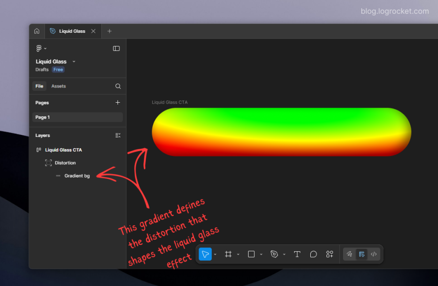Select the Pen tool
The width and height of the screenshot is (438, 286).
[274, 254]
